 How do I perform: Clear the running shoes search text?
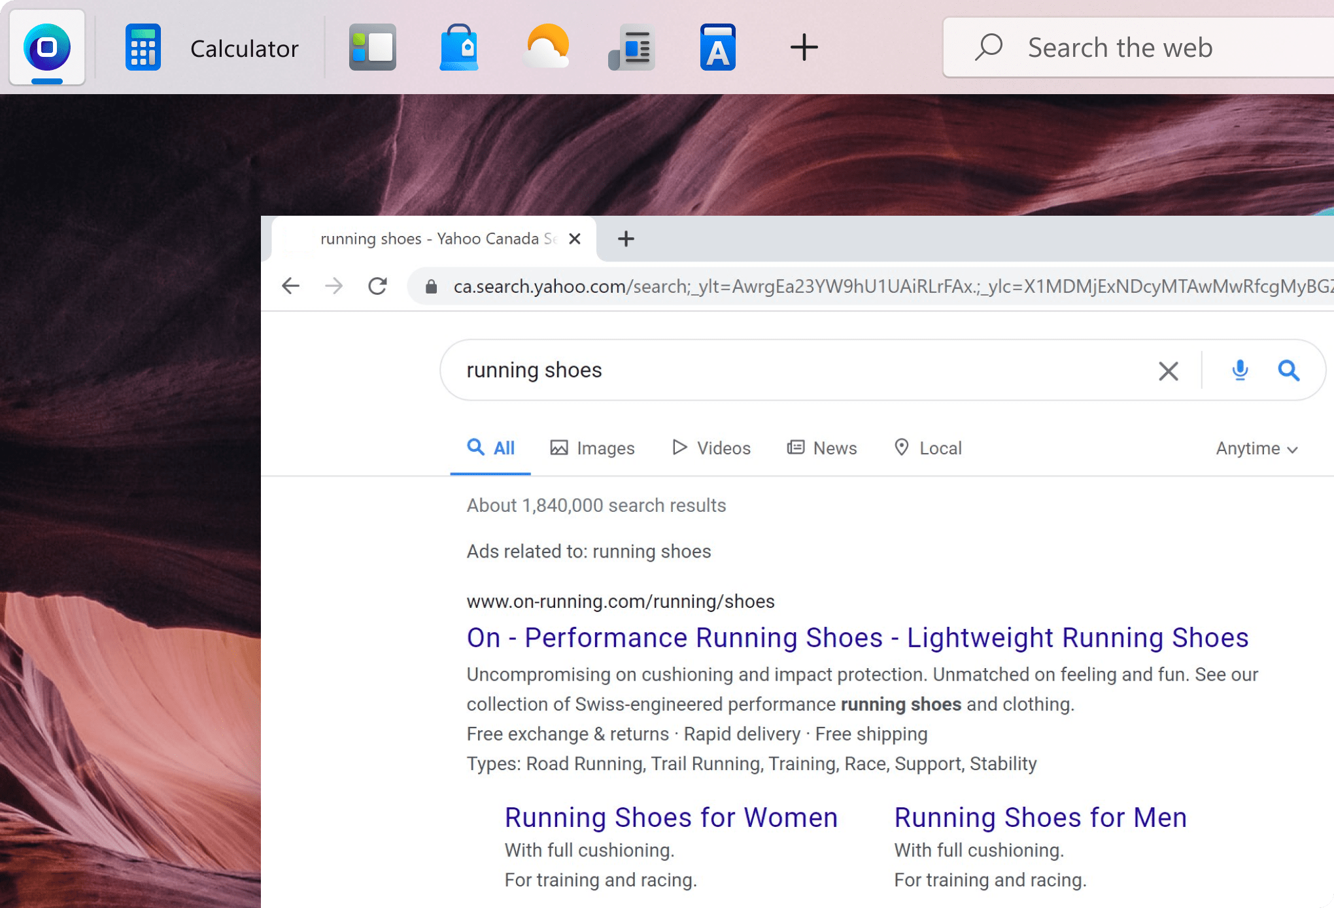[x=1168, y=371]
